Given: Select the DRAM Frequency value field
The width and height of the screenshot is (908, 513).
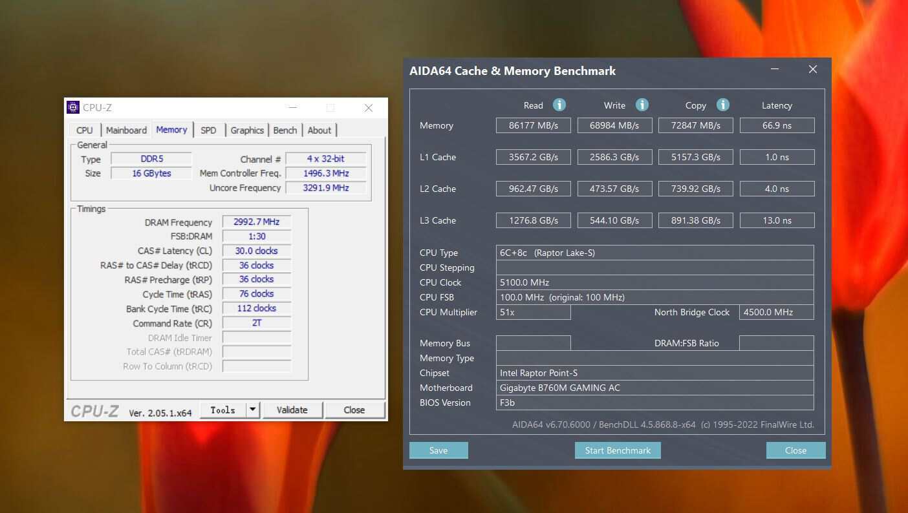Looking at the screenshot, I should coord(257,222).
